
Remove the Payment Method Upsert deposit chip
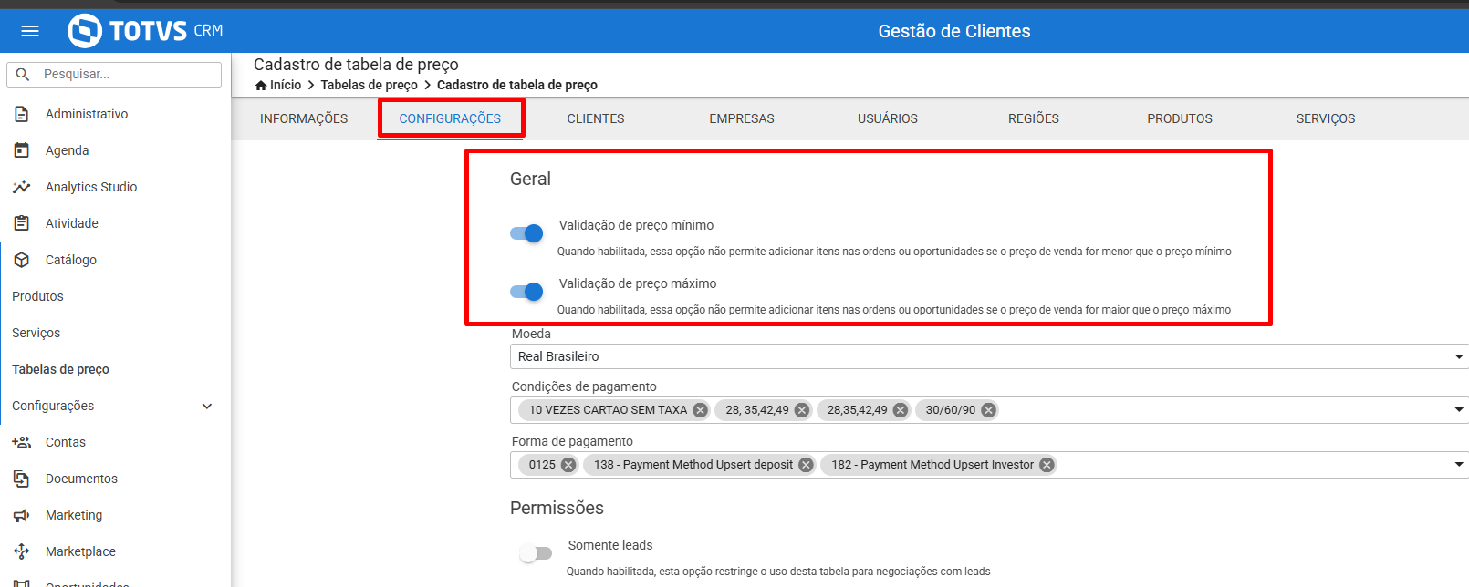click(806, 465)
